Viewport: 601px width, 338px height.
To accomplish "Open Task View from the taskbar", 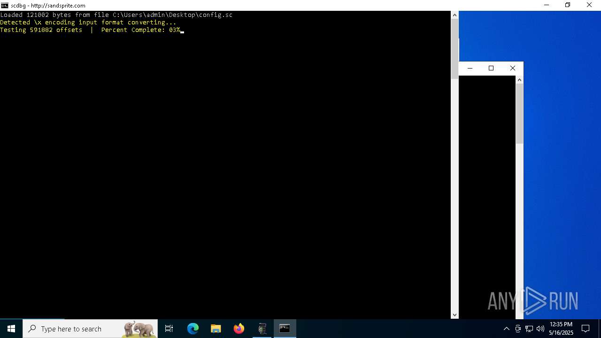I will pos(169,329).
